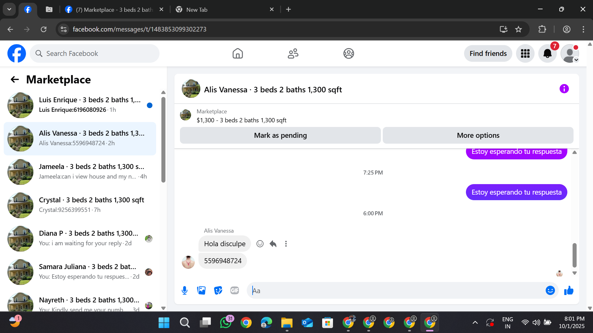Focus the Search Facebook field
Image resolution: width=593 pixels, height=333 pixels.
click(x=95, y=53)
